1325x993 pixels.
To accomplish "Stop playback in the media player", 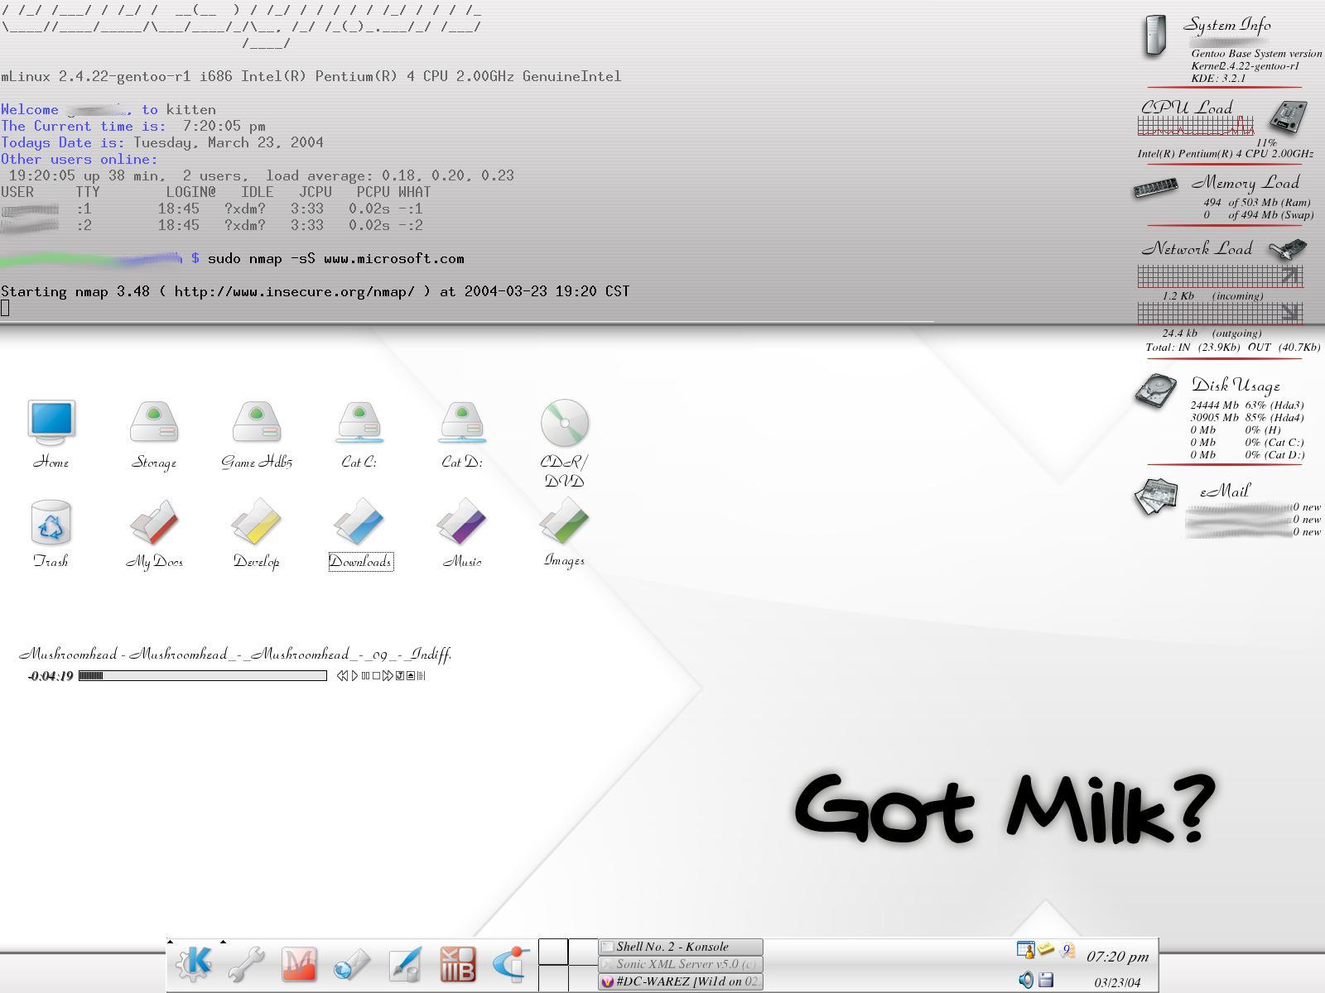I will pyautogui.click(x=376, y=675).
